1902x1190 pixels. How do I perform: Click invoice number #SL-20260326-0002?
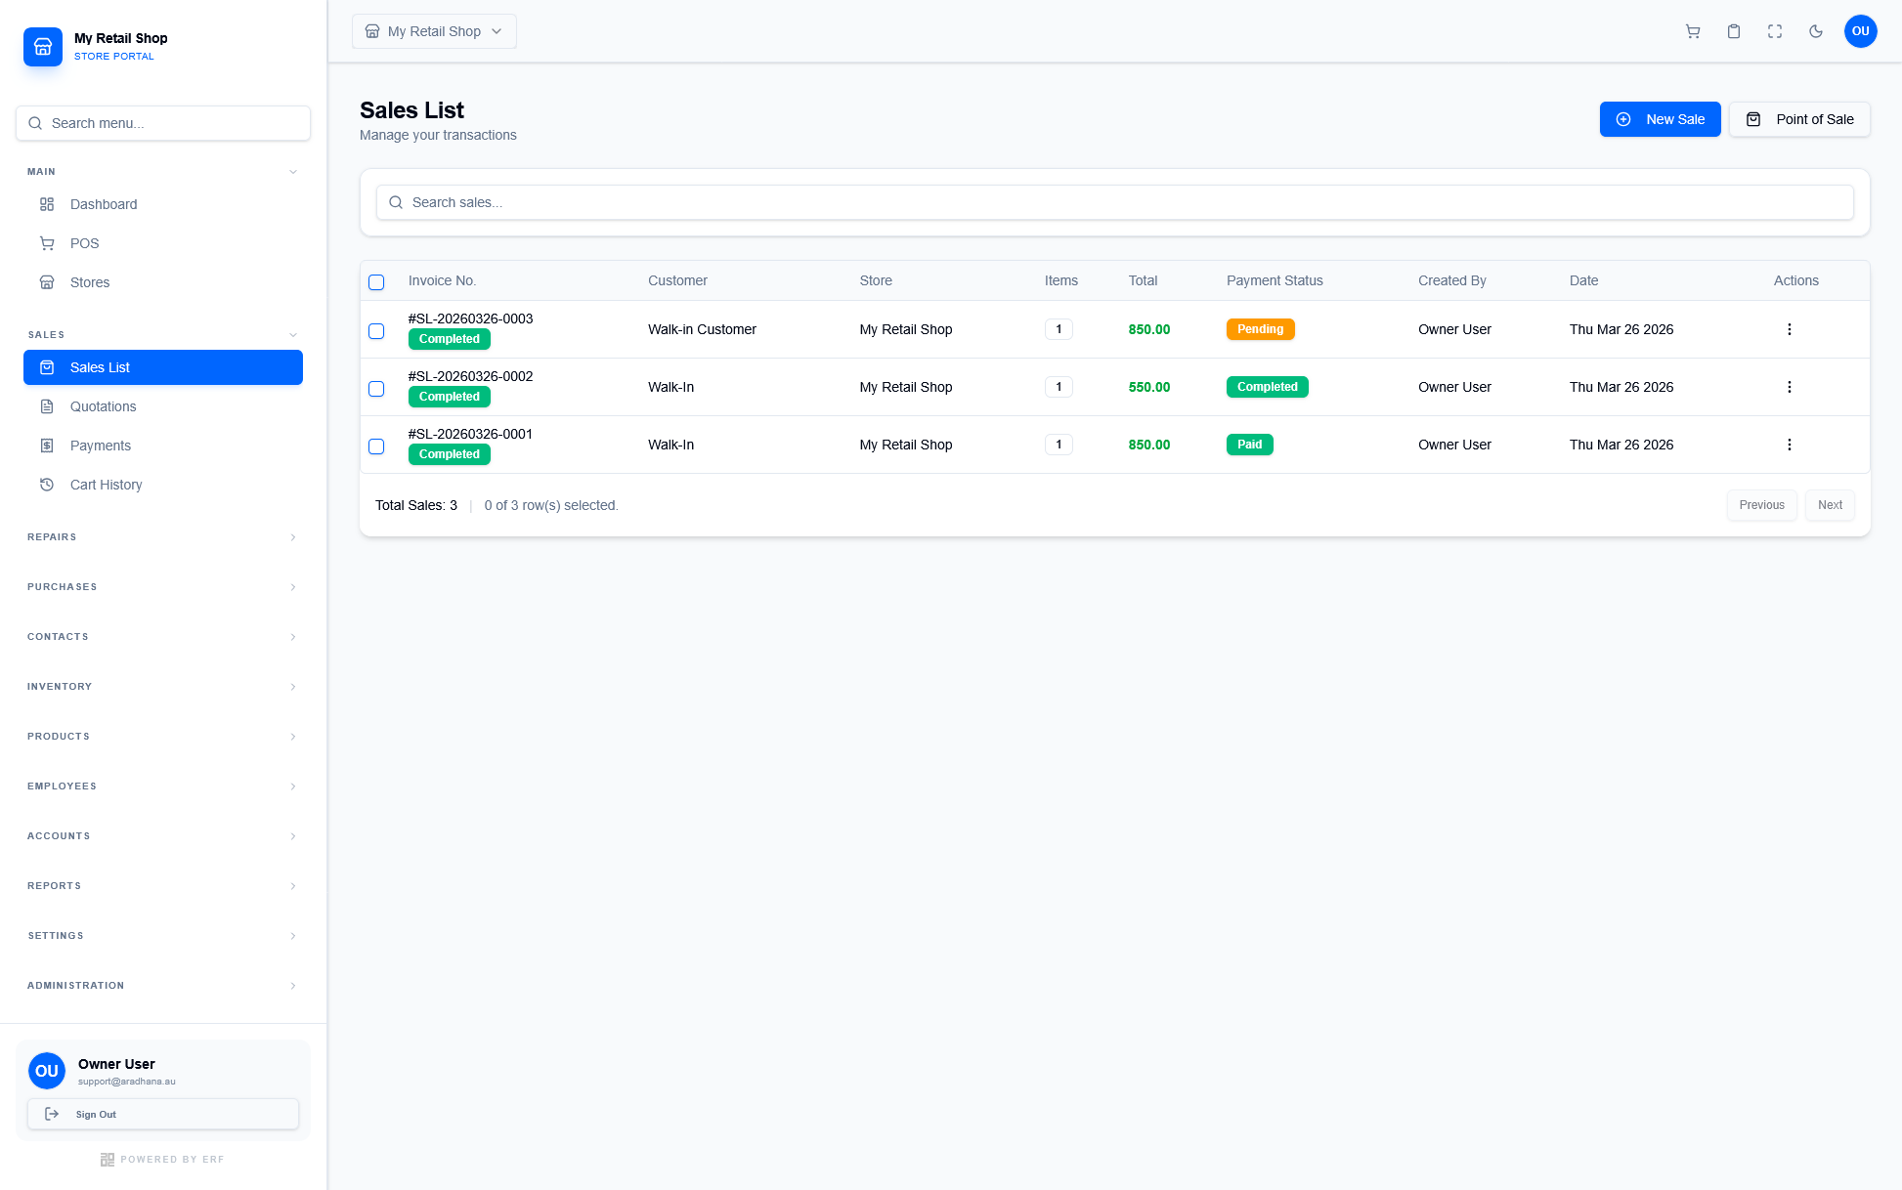tap(470, 376)
